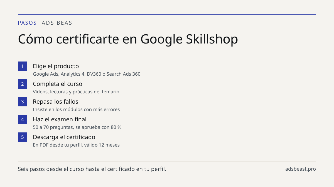Click 50 a 70 preguntas description
This screenshot has height=187, width=334.
(x=77, y=127)
